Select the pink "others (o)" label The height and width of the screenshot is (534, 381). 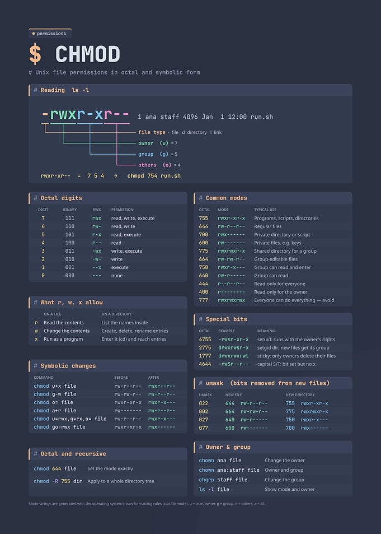(155, 165)
